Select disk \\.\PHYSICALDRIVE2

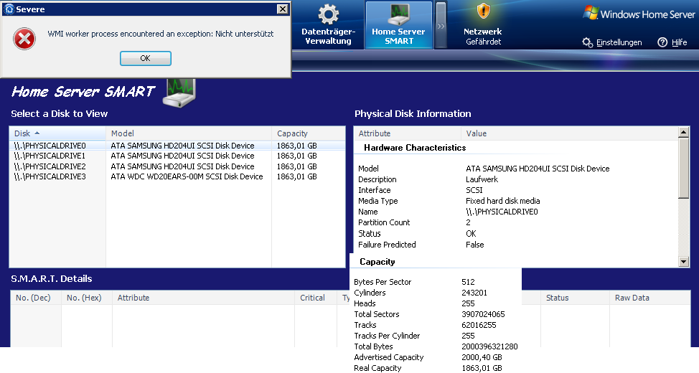click(177, 166)
